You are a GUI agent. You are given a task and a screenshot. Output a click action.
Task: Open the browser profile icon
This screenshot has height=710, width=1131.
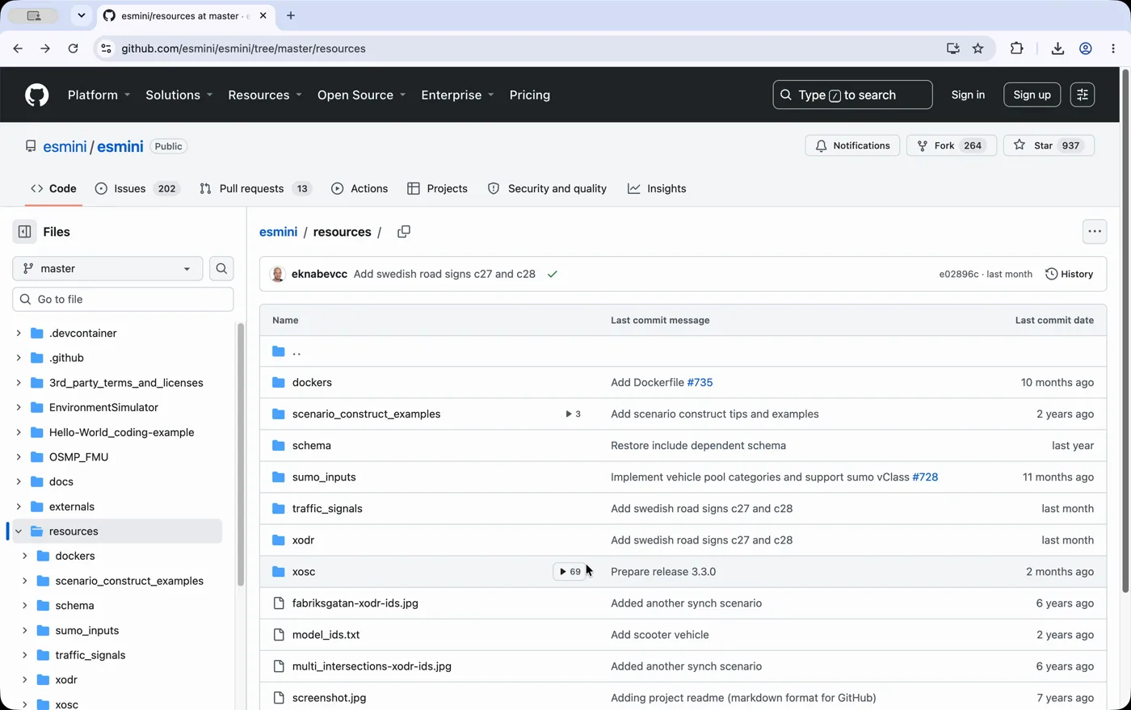(1086, 48)
